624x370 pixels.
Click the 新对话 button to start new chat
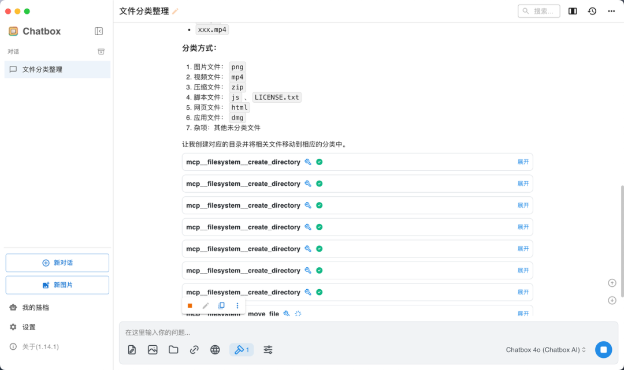pyautogui.click(x=57, y=263)
